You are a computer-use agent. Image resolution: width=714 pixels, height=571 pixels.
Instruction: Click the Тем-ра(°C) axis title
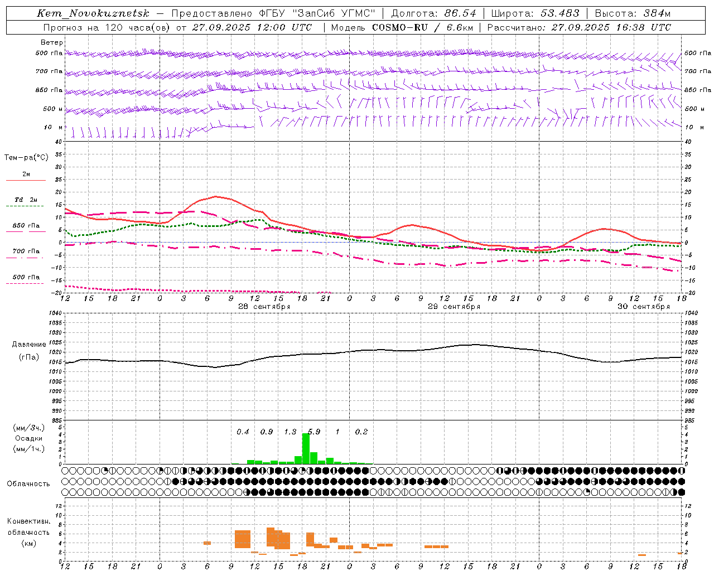point(26,158)
